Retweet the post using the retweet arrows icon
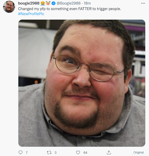This screenshot has width=149, height=156. (49, 152)
